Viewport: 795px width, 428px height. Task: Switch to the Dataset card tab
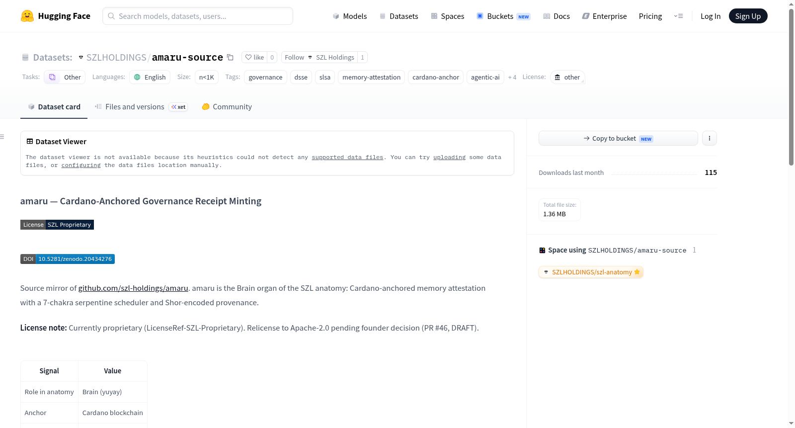(54, 106)
